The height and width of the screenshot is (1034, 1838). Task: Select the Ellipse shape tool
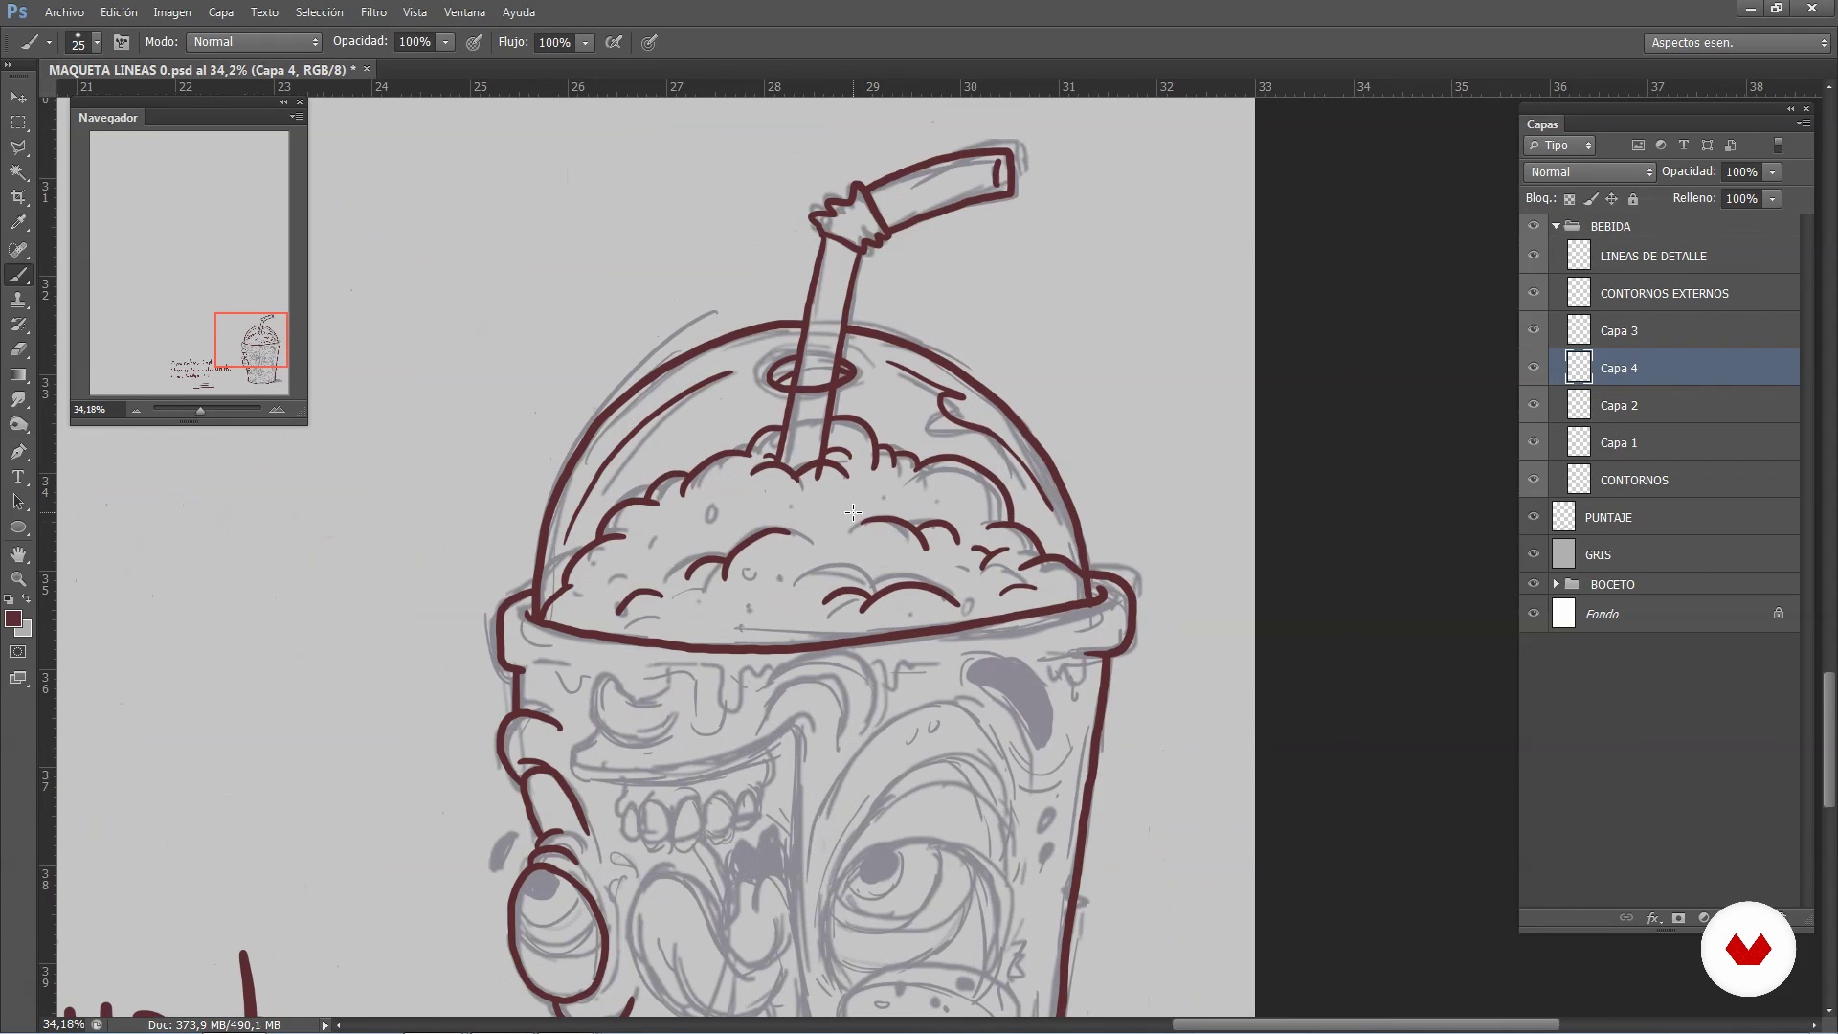point(18,527)
